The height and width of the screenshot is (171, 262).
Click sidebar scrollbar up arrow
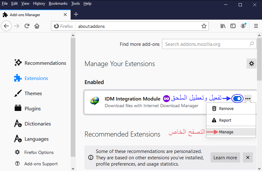pyautogui.click(x=73, y=35)
